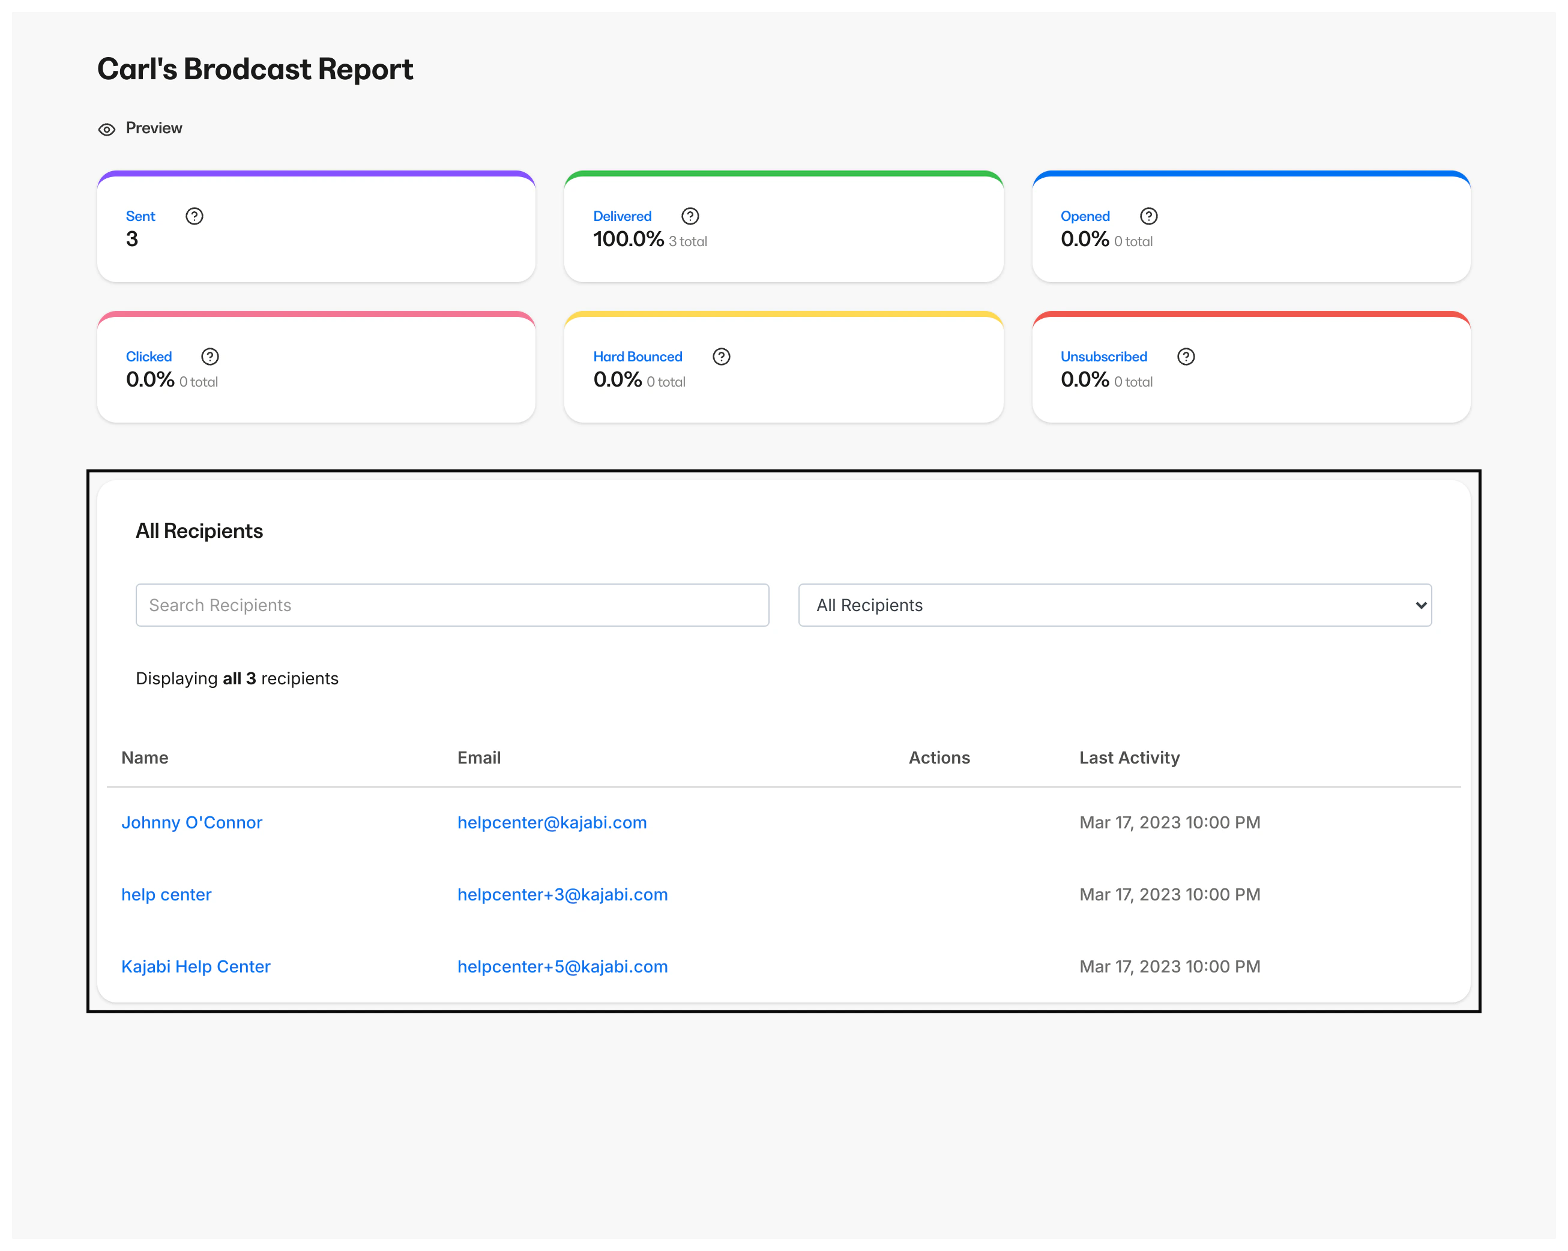Click the helpcenter+3@kajabi.com email link
This screenshot has height=1251, width=1568.
click(x=562, y=894)
